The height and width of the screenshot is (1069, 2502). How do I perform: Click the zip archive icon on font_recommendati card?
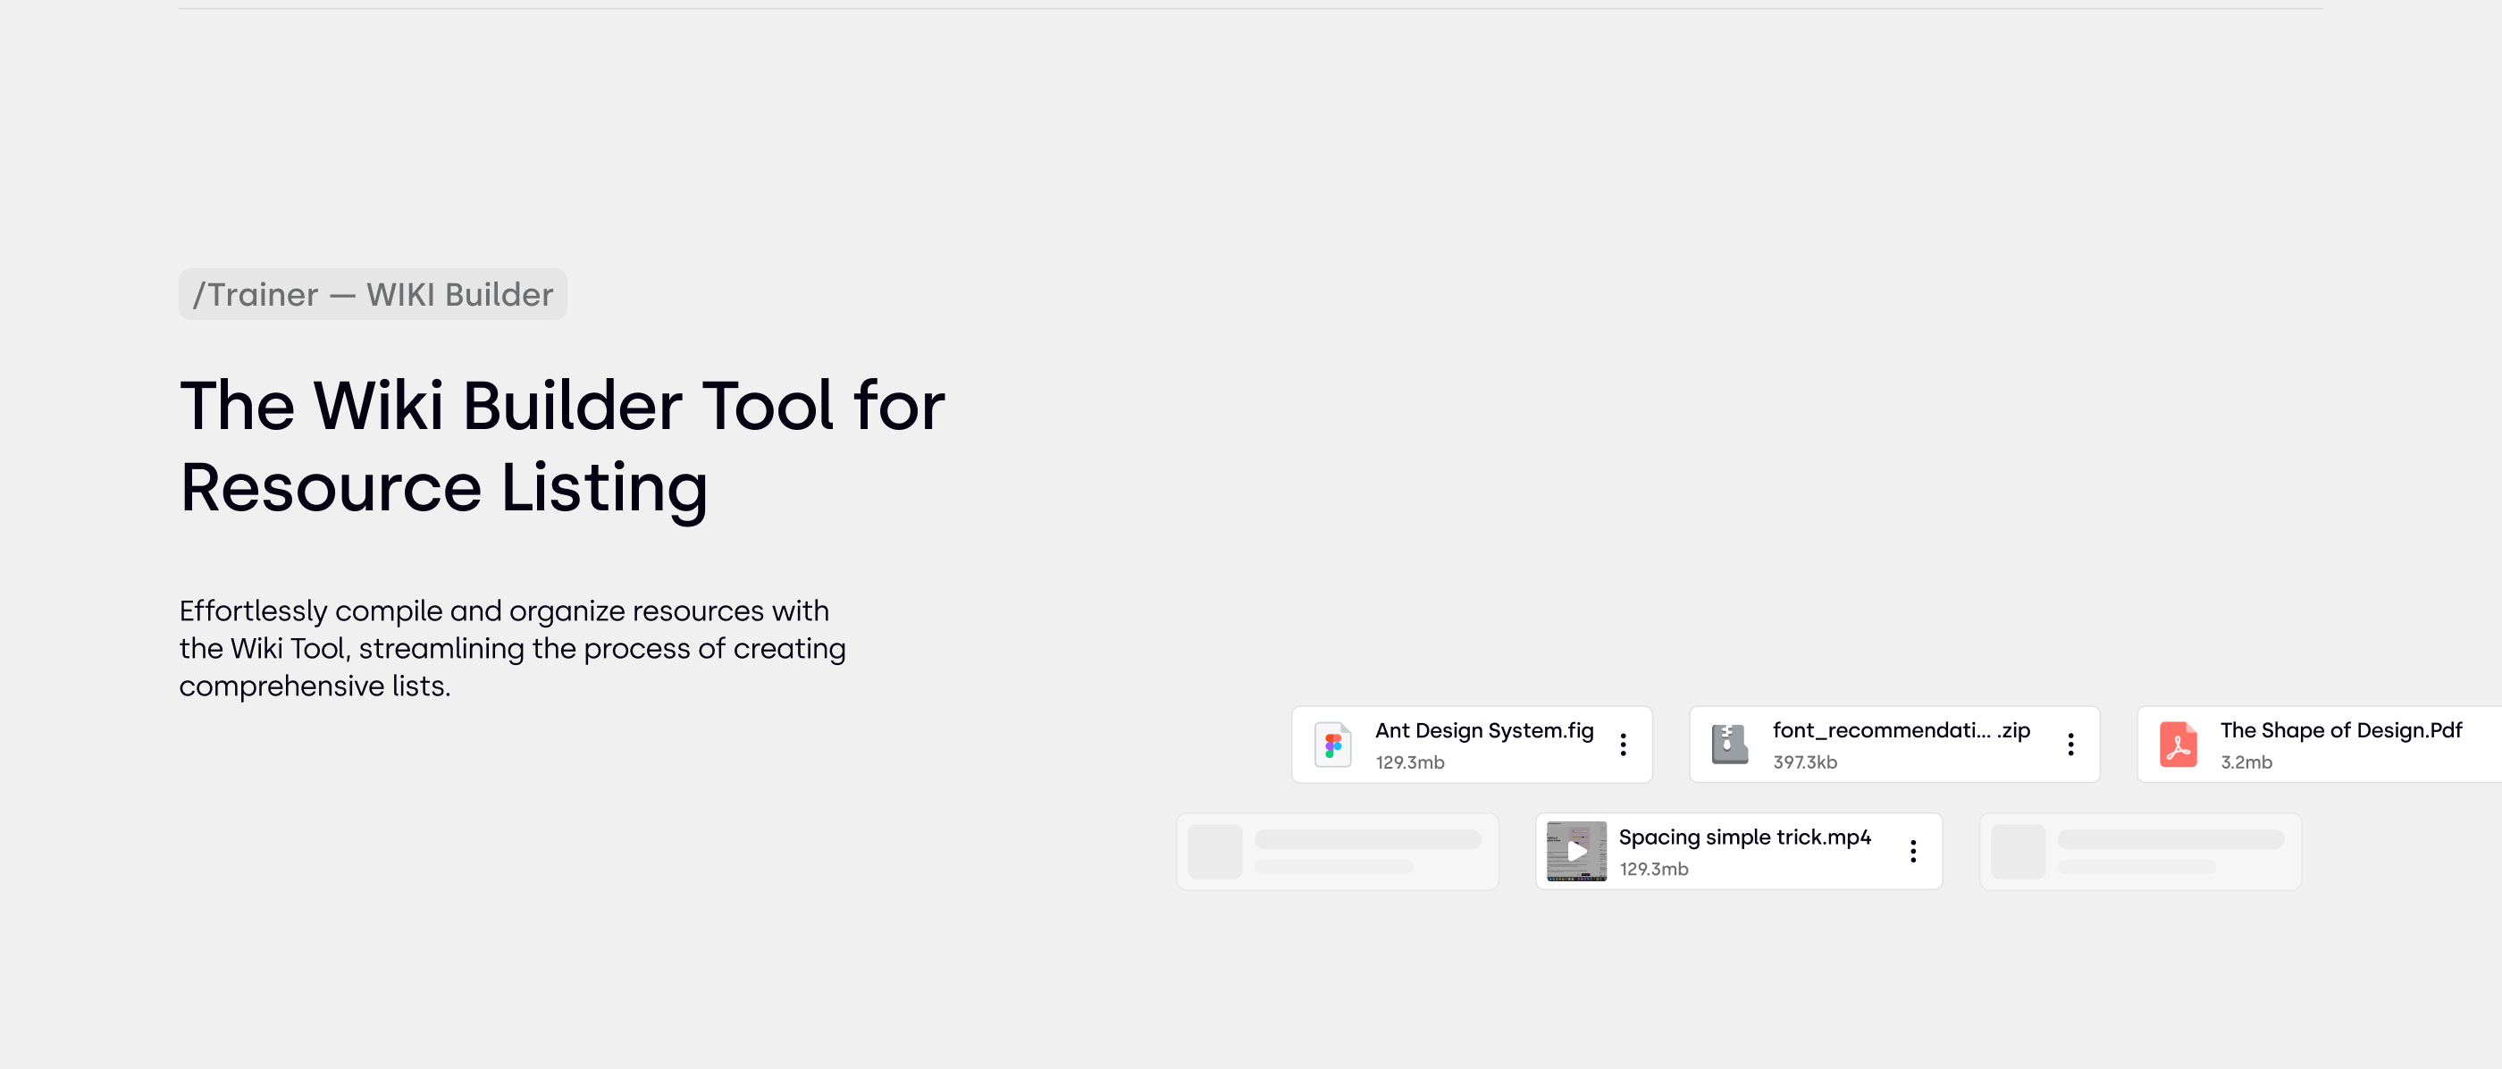(x=1729, y=745)
